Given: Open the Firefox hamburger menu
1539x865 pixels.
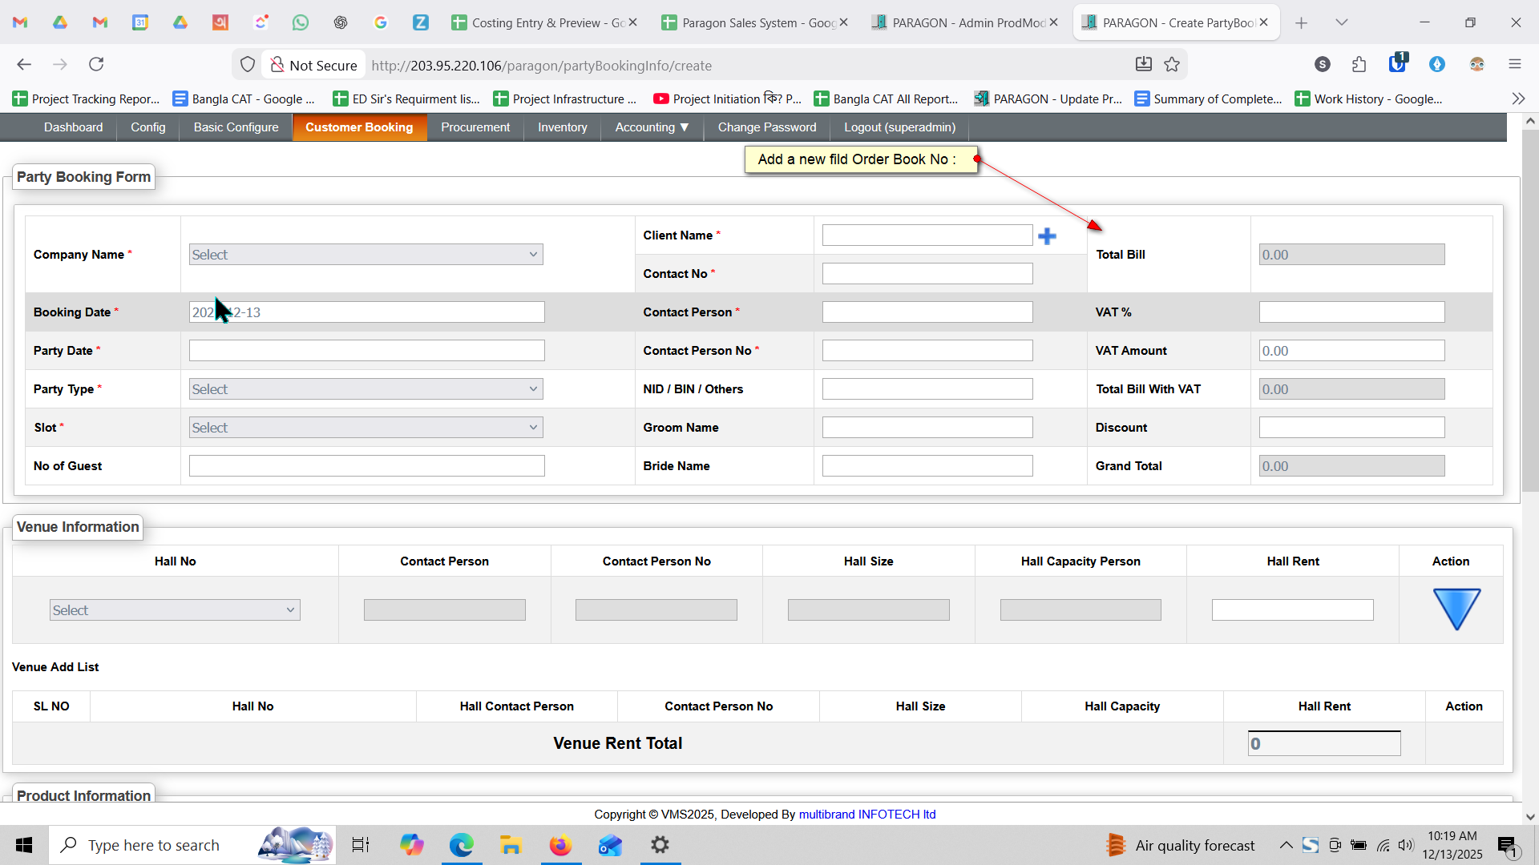Looking at the screenshot, I should (1514, 65).
